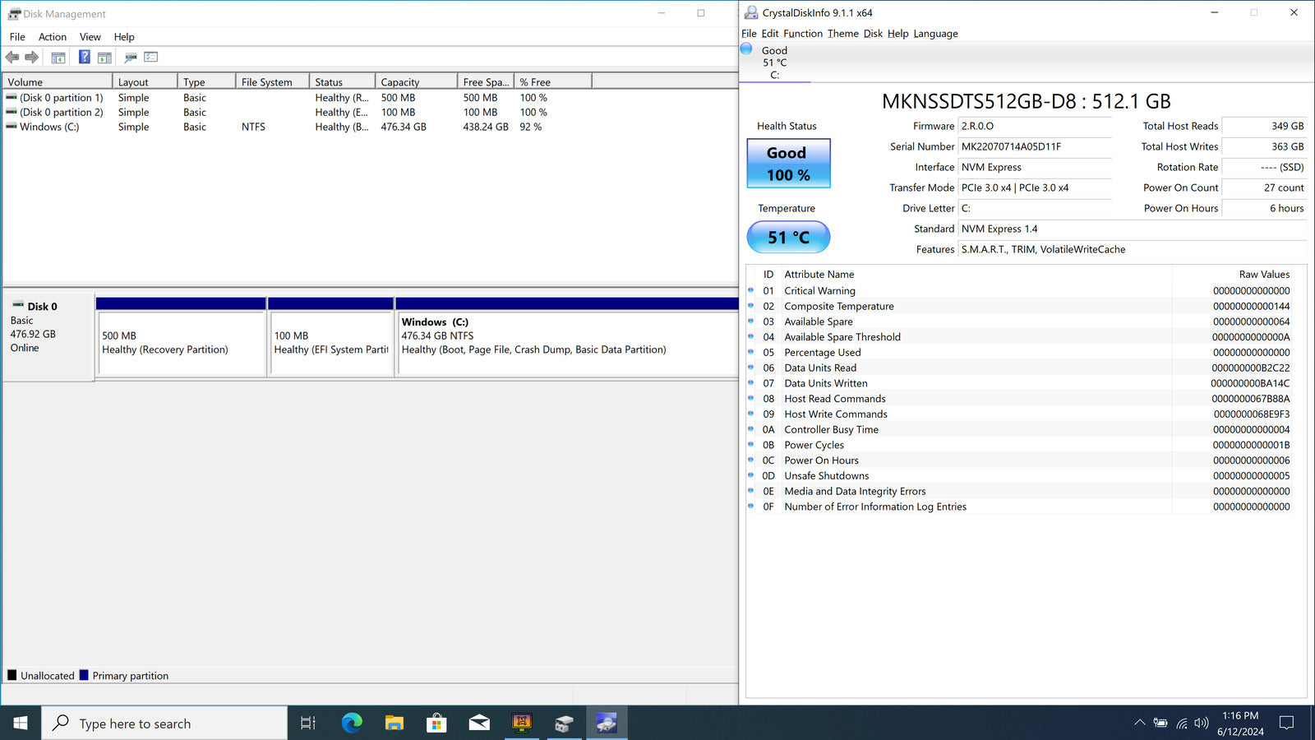This screenshot has width=1315, height=740.
Task: Open the settings checklist toolbar icon
Action: (151, 58)
